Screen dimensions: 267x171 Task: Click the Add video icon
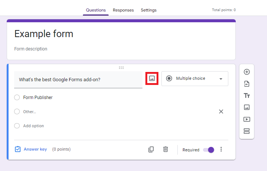pyautogui.click(x=247, y=119)
